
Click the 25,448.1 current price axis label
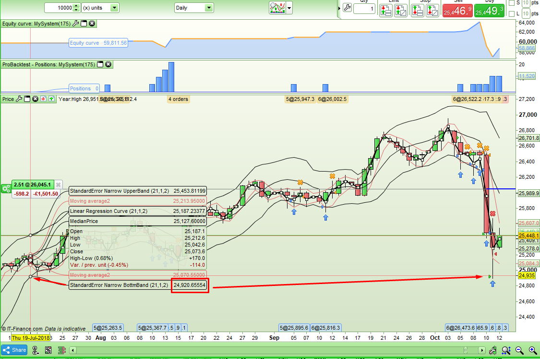click(528, 235)
